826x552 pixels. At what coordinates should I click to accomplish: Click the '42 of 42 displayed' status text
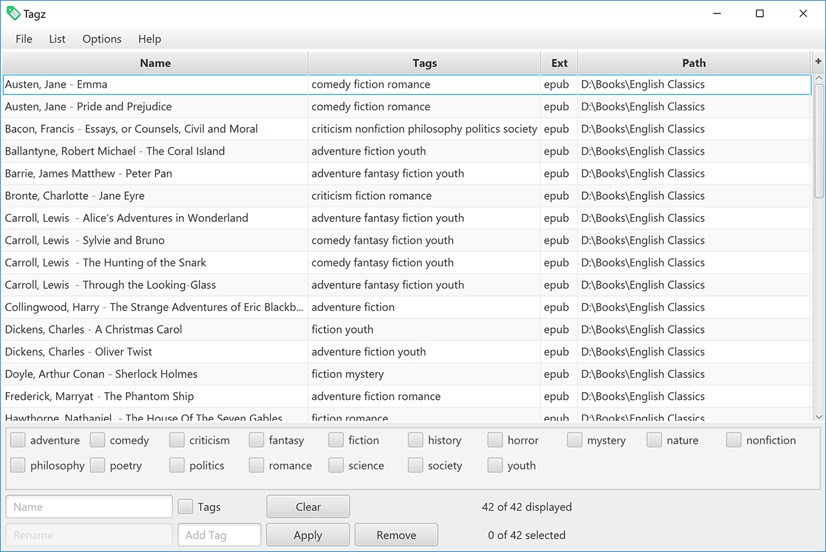point(527,507)
